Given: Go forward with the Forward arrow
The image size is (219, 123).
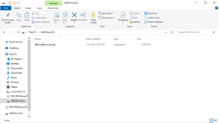Looking at the screenshot, I should pyautogui.click(x=10, y=32).
